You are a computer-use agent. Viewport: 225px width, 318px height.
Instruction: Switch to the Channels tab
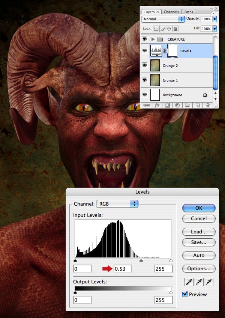click(x=171, y=12)
